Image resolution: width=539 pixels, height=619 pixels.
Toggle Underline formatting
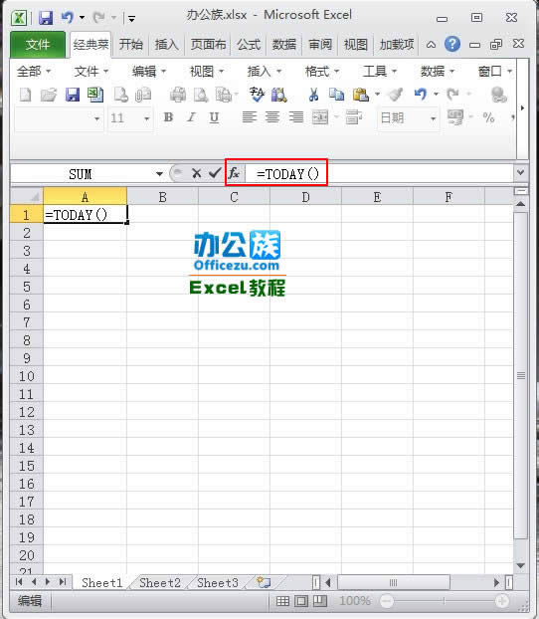click(214, 117)
